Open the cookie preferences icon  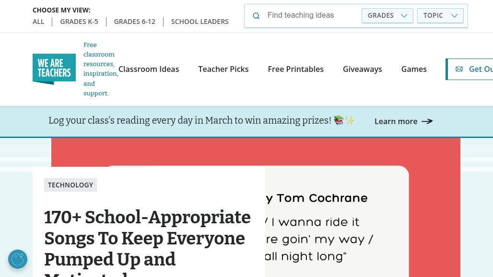pos(18,259)
